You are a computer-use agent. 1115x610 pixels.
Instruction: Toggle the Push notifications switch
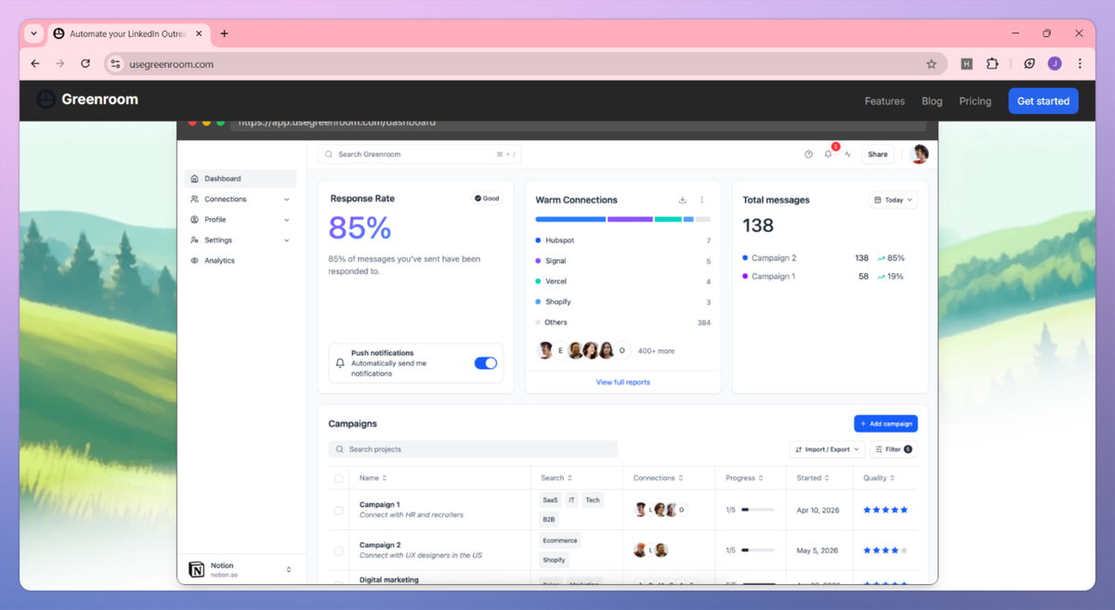point(486,363)
